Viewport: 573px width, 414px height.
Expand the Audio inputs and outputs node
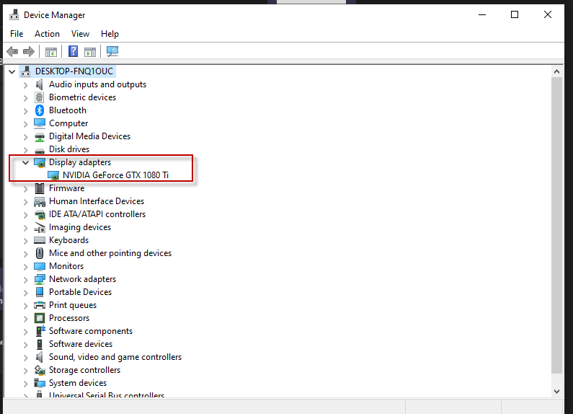25,85
